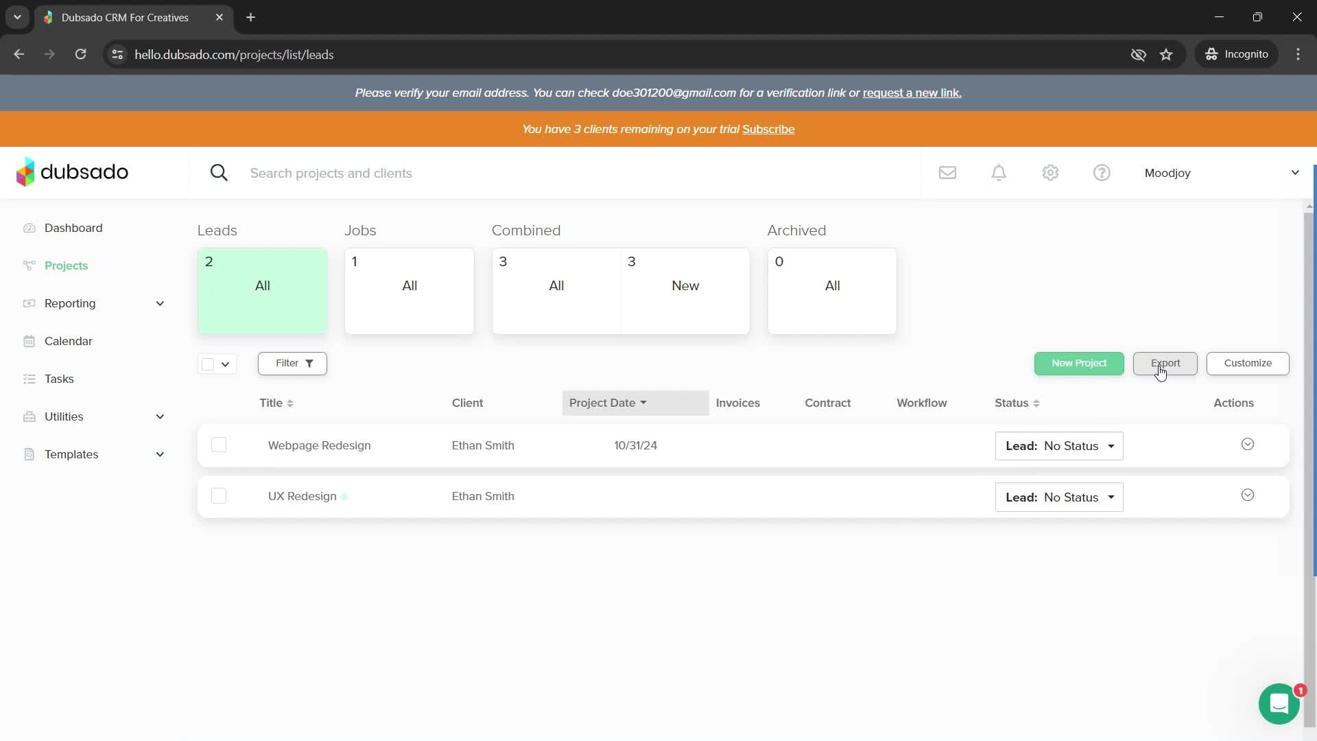
Task: Open the Moodjoy account dropdown
Action: [x=1222, y=173]
